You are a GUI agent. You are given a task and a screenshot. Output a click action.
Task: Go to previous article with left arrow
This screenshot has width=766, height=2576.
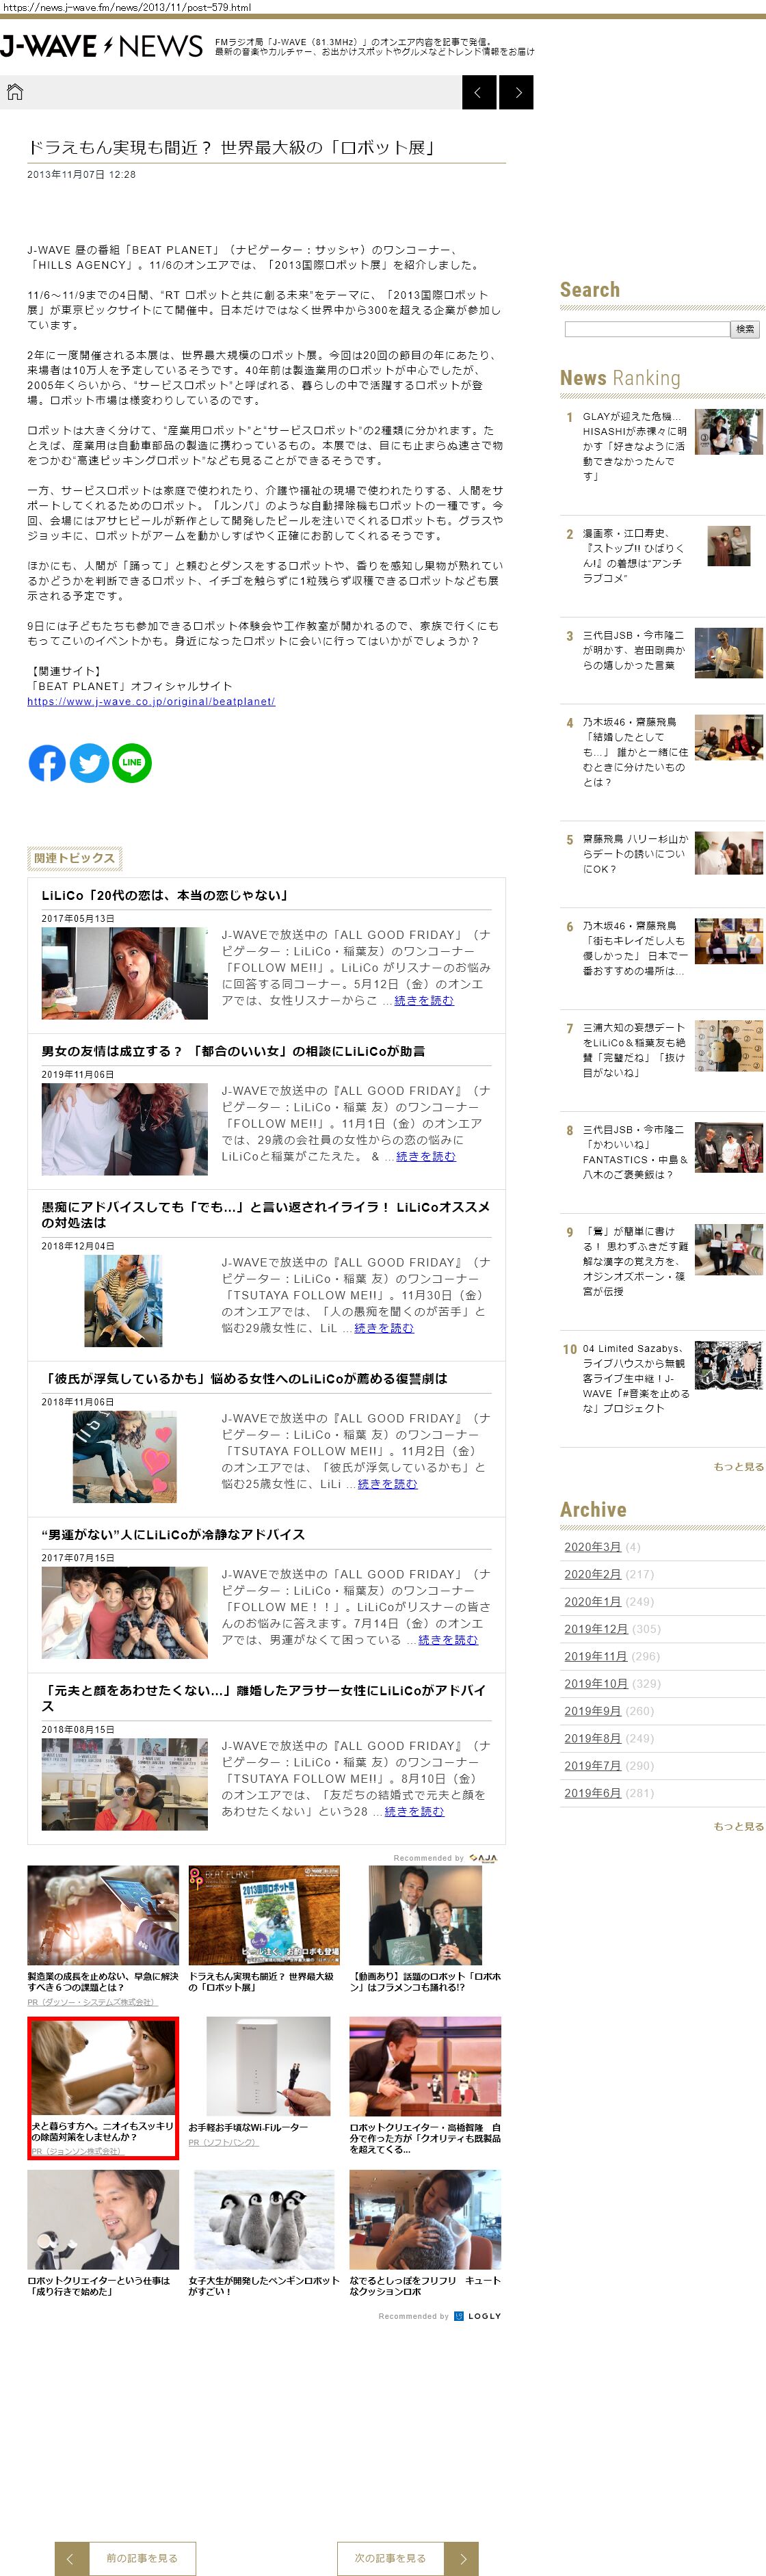[479, 92]
